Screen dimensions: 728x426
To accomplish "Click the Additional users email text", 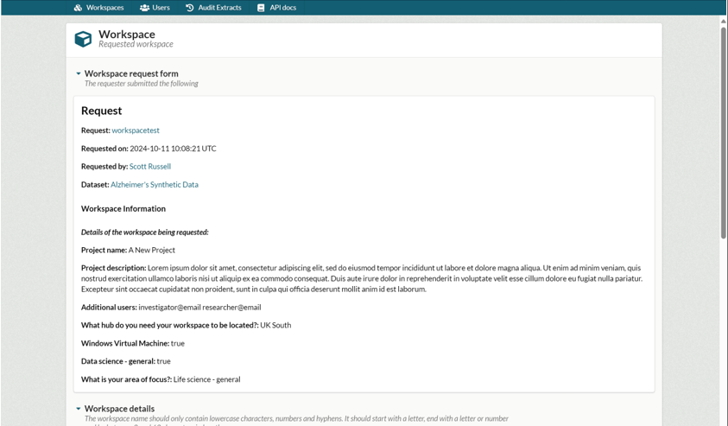I will click(x=199, y=308).
